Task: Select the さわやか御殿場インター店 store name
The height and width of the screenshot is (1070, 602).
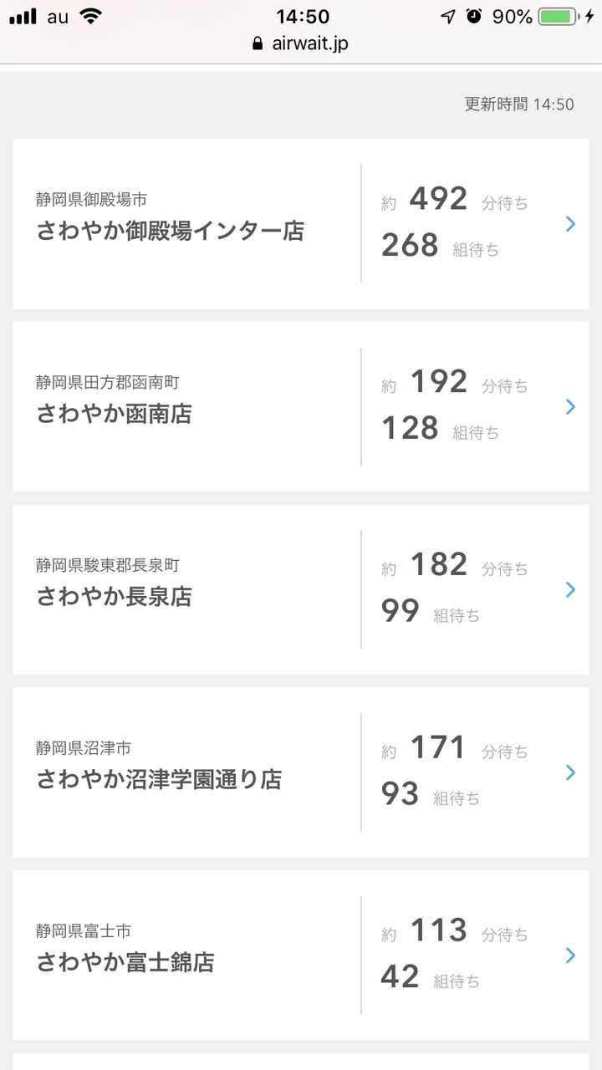Action: tap(170, 231)
